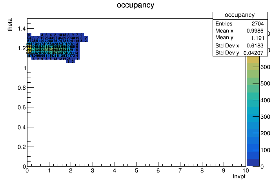
Task: Select the Std Dev x value "0.6183"
Action: [255, 45]
